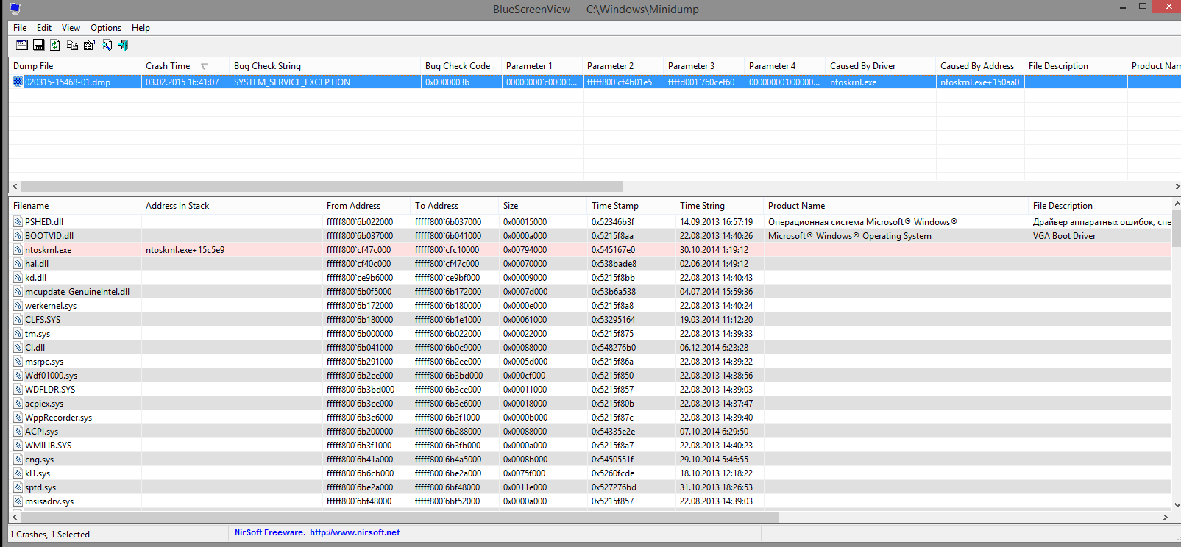Click the file icon next to tm.sys
This screenshot has height=547, width=1181.
click(x=18, y=334)
